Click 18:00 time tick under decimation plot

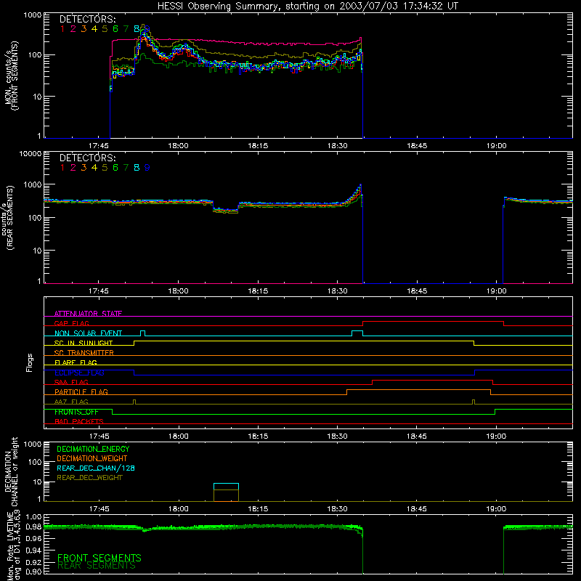coord(178,509)
